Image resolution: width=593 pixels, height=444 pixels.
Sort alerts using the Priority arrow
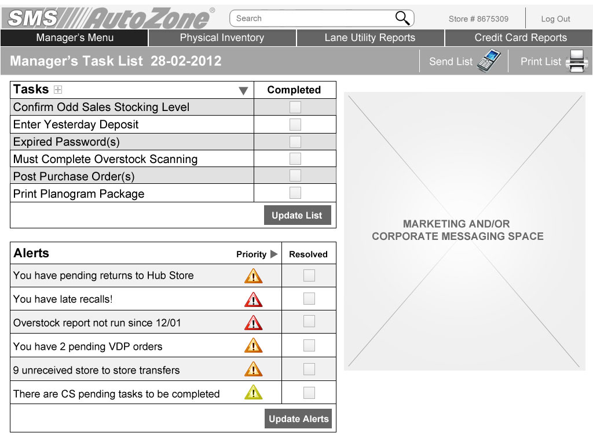point(274,254)
